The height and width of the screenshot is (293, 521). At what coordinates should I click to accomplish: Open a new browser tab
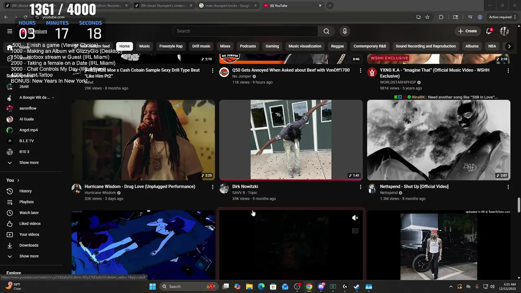[x=330, y=6]
